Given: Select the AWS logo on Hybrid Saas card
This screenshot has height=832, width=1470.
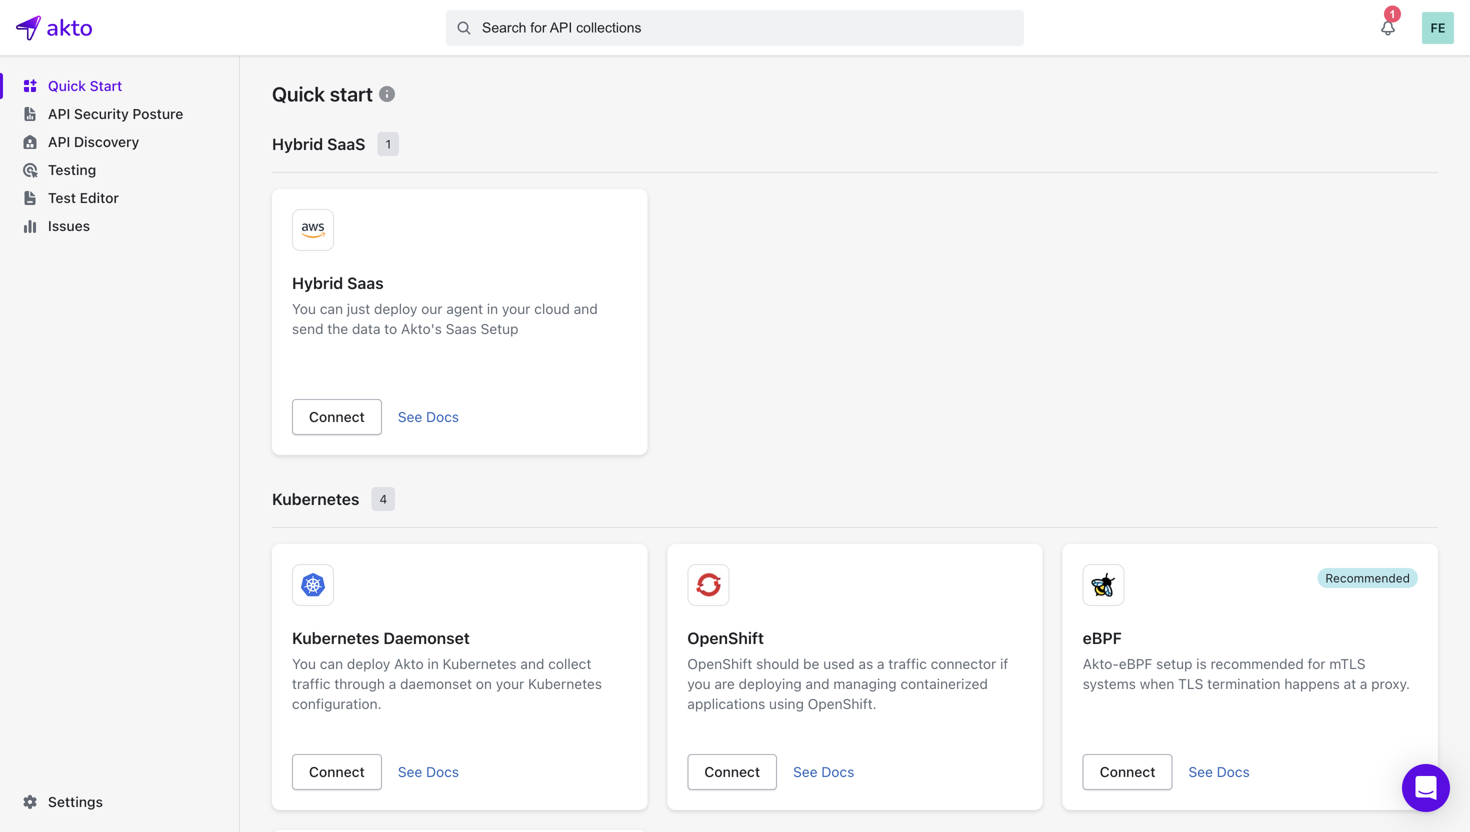Looking at the screenshot, I should [x=312, y=230].
